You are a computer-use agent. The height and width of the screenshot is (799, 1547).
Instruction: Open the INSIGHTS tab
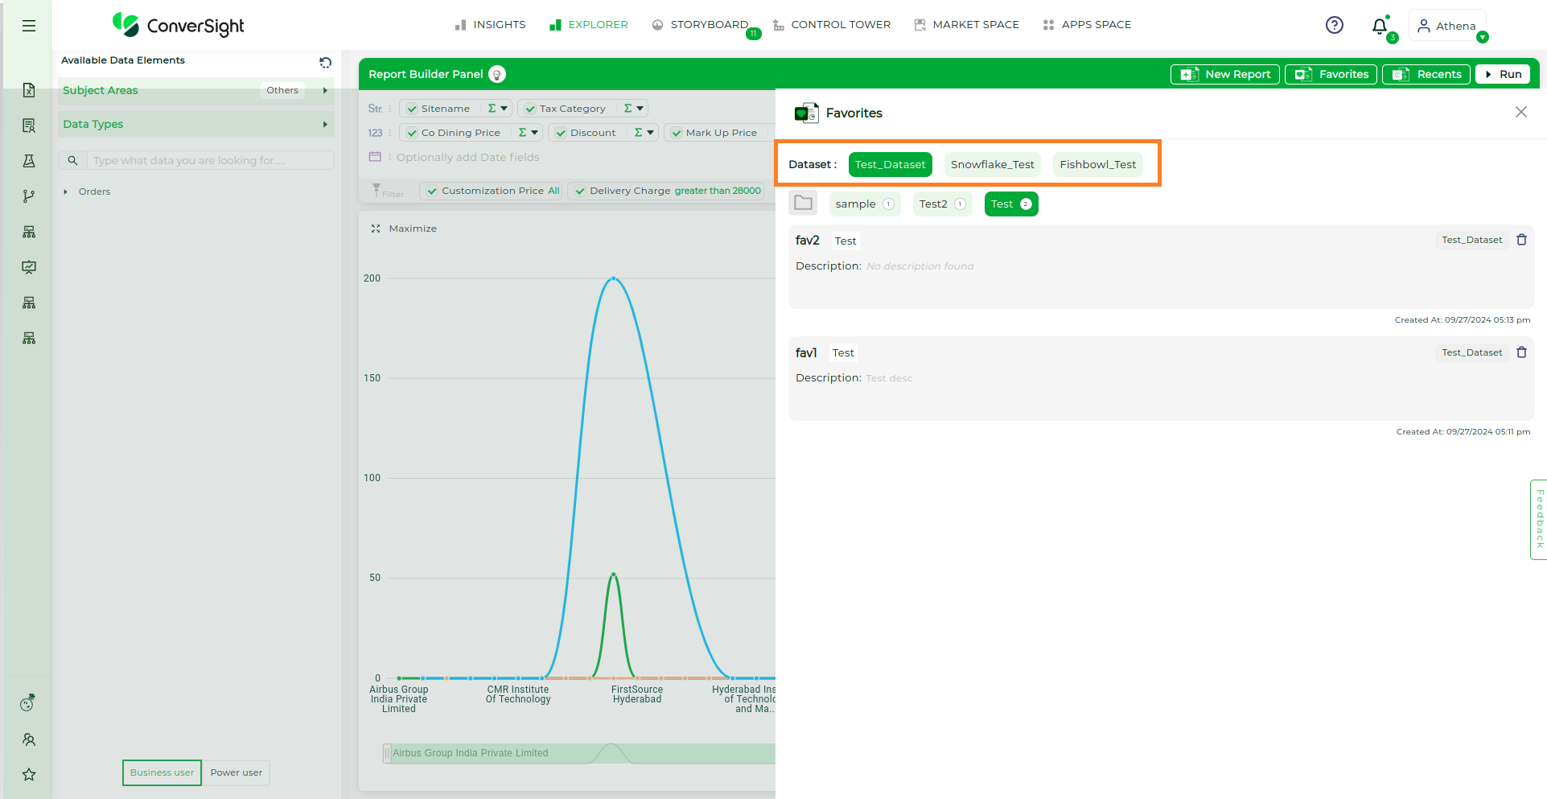[x=490, y=25]
